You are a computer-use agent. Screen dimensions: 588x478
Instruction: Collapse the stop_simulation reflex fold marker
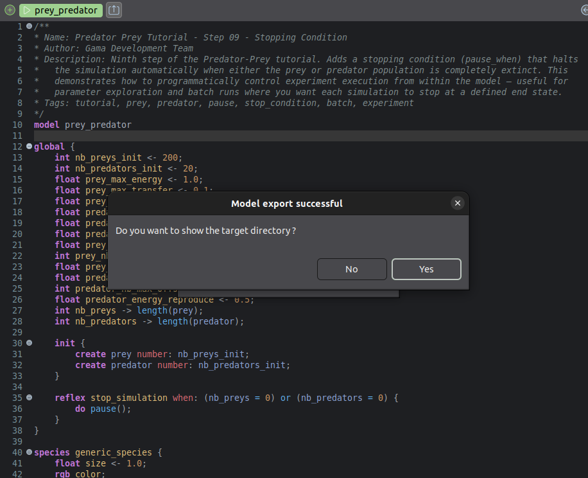(29, 398)
